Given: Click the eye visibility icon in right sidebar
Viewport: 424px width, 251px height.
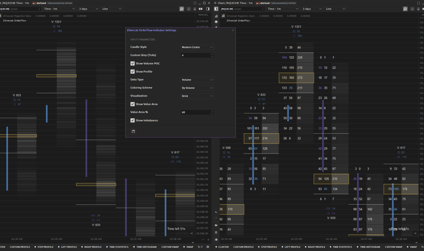Looking at the screenshot, I should tap(216, 226).
